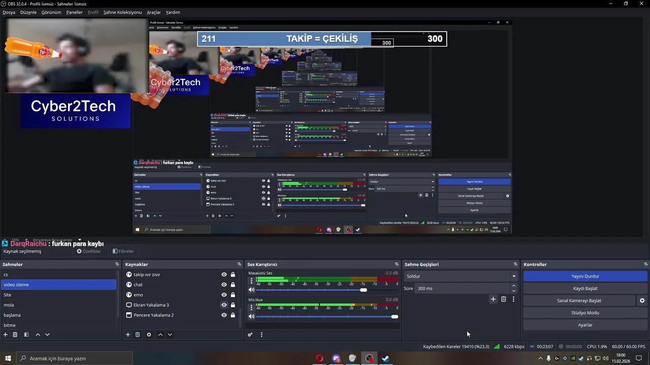This screenshot has width=650, height=365.
Task: Decrease the Süre duration value
Action: coord(513,291)
